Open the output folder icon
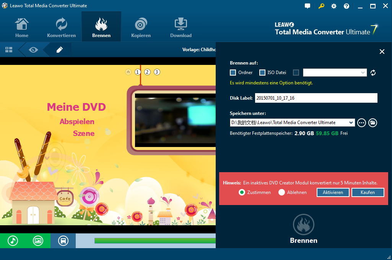392x260 pixels. coord(372,123)
